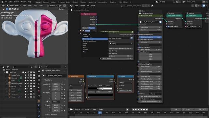
Task: Switch to the Layout workspace tab
Action: click(38, 2)
